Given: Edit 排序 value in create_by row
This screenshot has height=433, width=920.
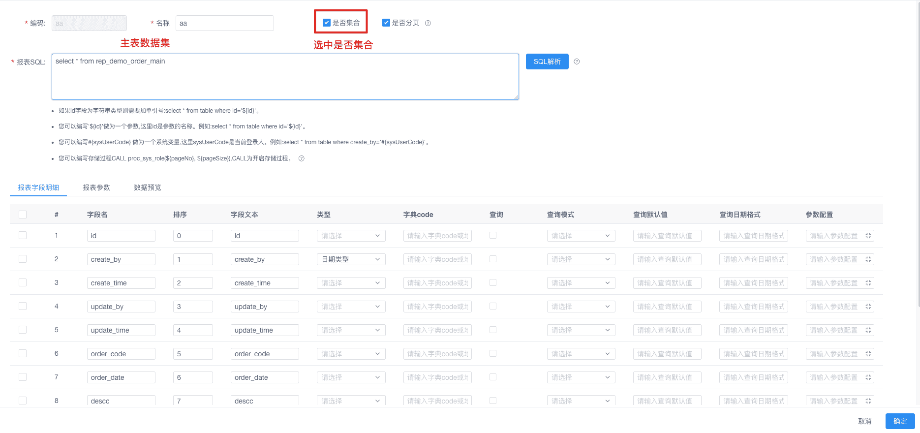Looking at the screenshot, I should point(193,259).
